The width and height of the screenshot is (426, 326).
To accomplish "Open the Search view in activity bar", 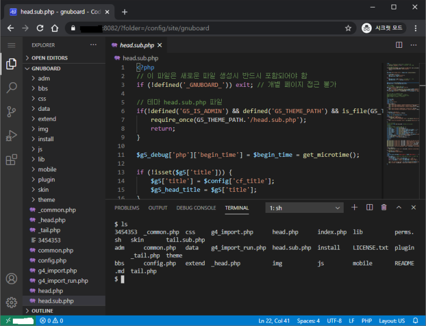I will pyautogui.click(x=11, y=87).
